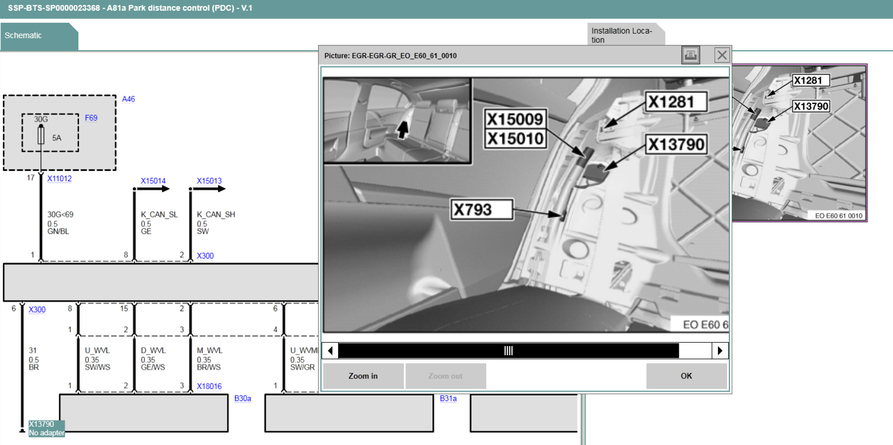Viewport: 893px width, 445px height.
Task: Confirm the dialog with OK
Action: tap(686, 376)
